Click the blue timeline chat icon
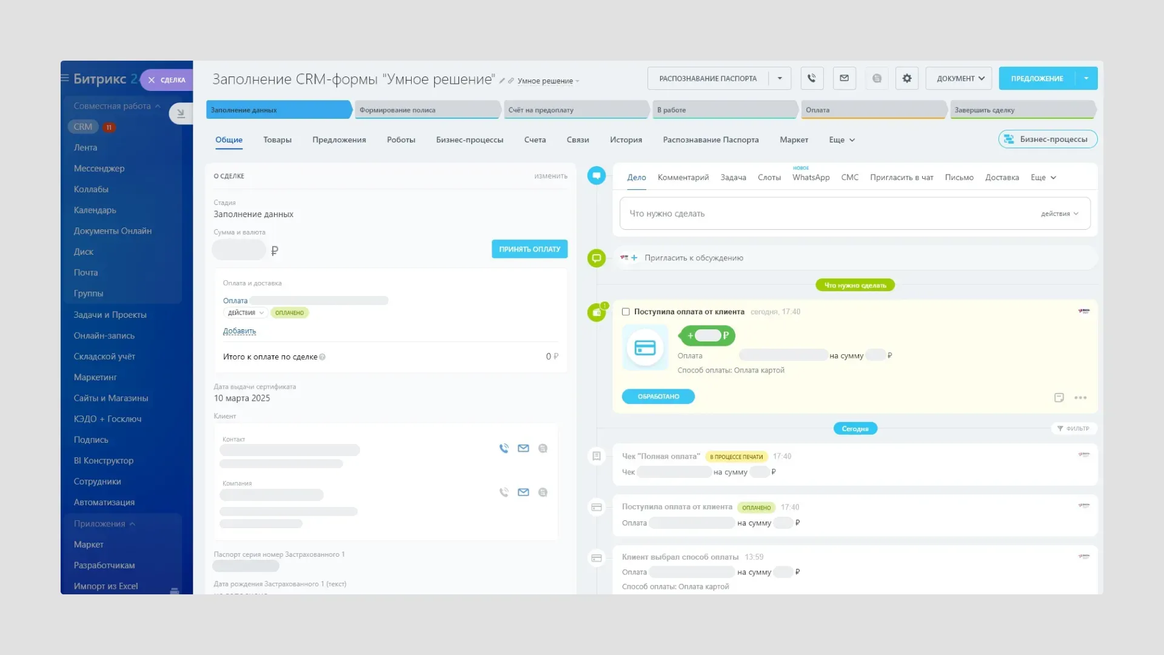Image resolution: width=1164 pixels, height=655 pixels. click(597, 176)
